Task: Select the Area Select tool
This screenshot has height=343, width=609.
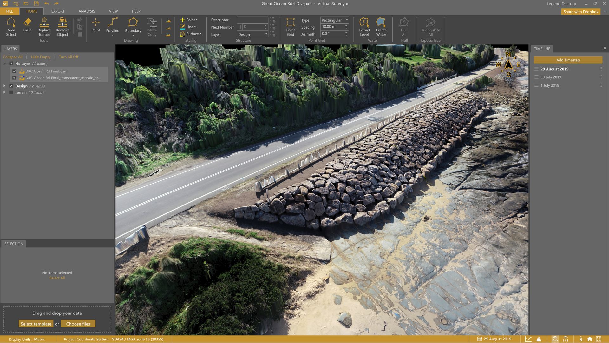Action: pyautogui.click(x=11, y=27)
